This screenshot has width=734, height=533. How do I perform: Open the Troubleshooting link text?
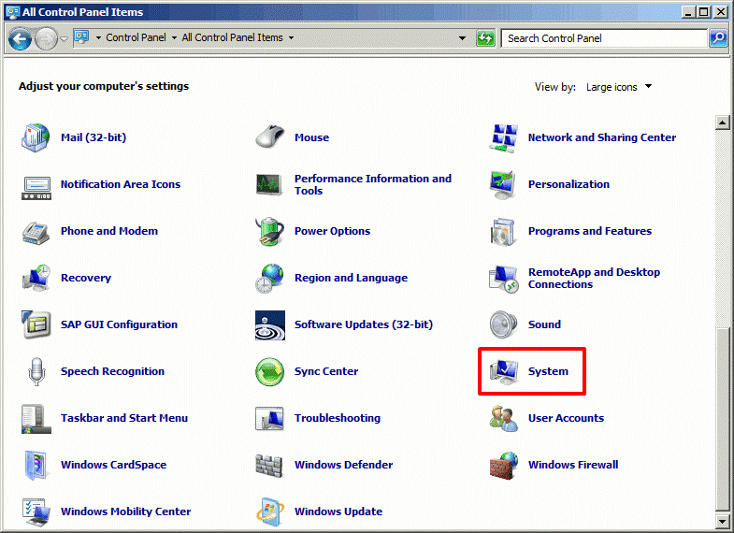point(338,418)
